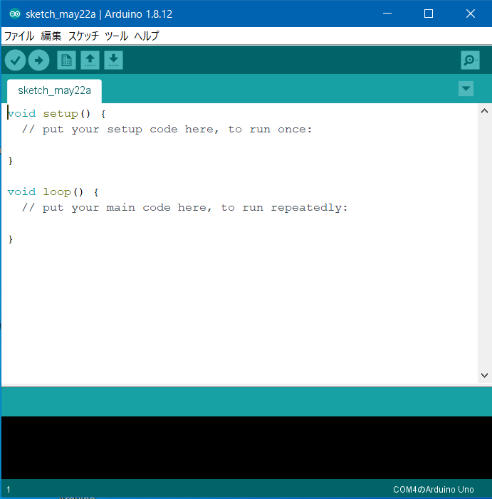Open the Serial Monitor magnifier icon
The height and width of the screenshot is (499, 492).
tap(470, 60)
